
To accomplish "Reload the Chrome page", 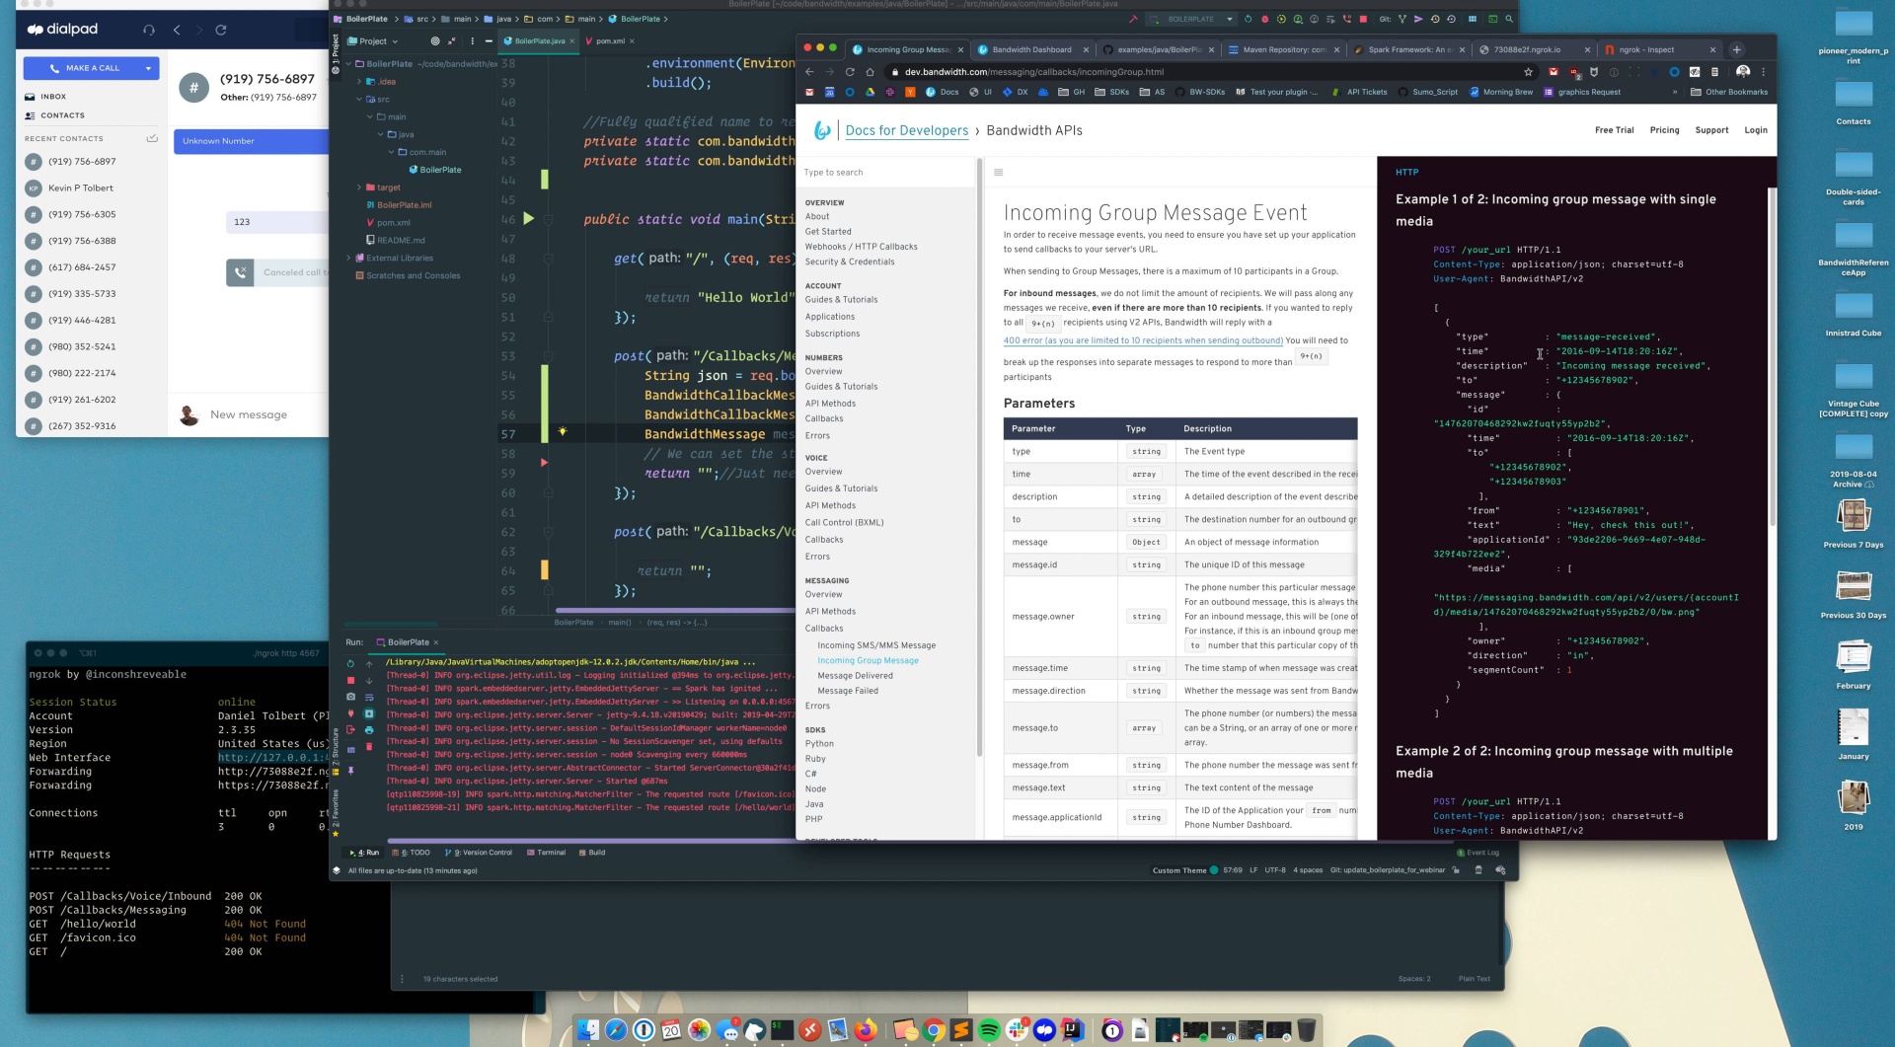I will pyautogui.click(x=849, y=72).
